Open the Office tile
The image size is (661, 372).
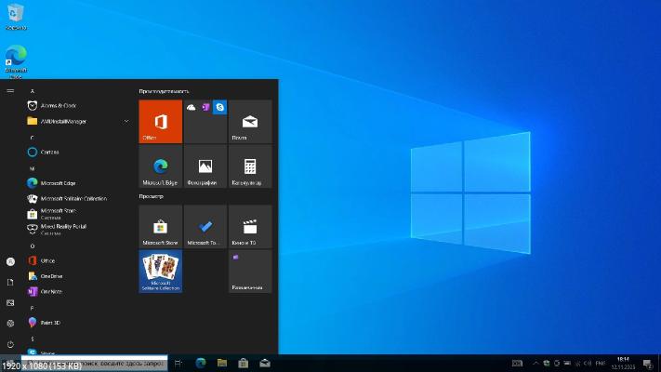[160, 122]
